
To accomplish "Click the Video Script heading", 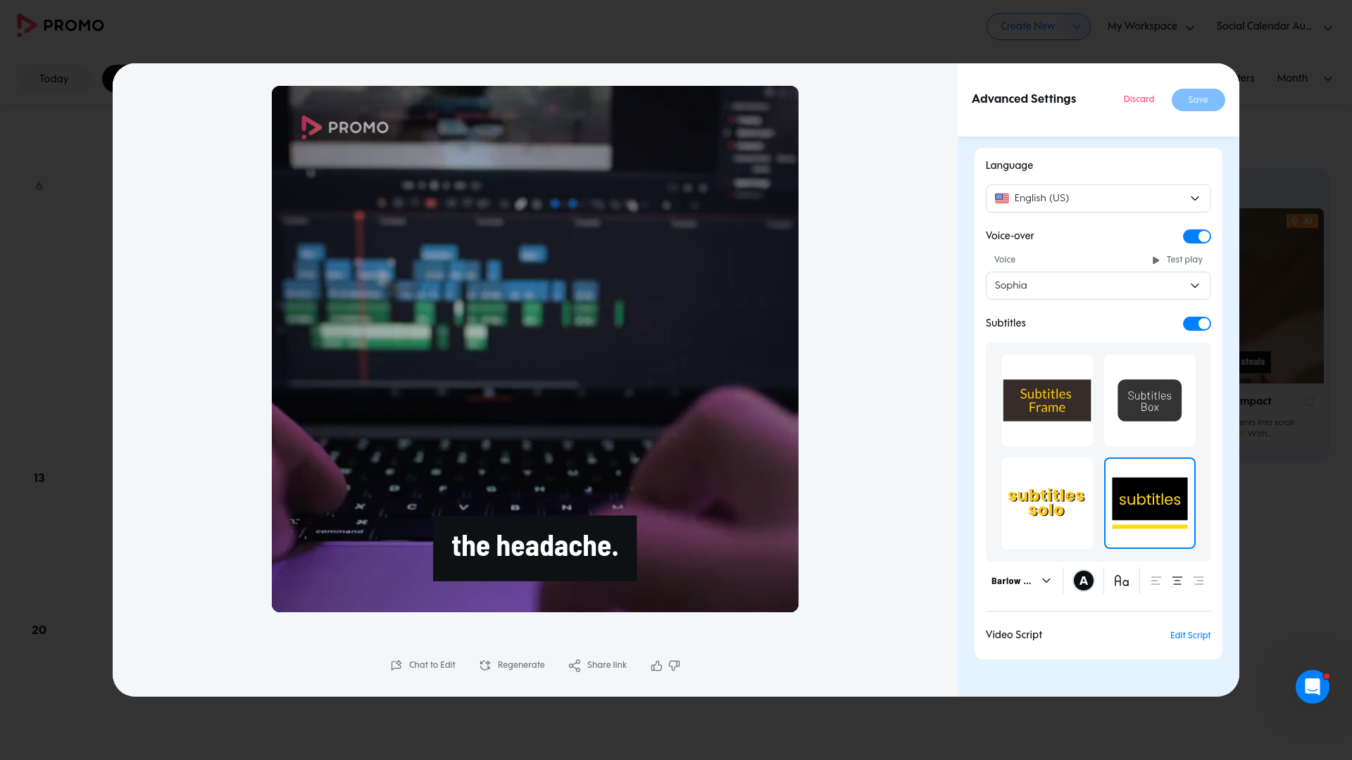I will 1013,635.
